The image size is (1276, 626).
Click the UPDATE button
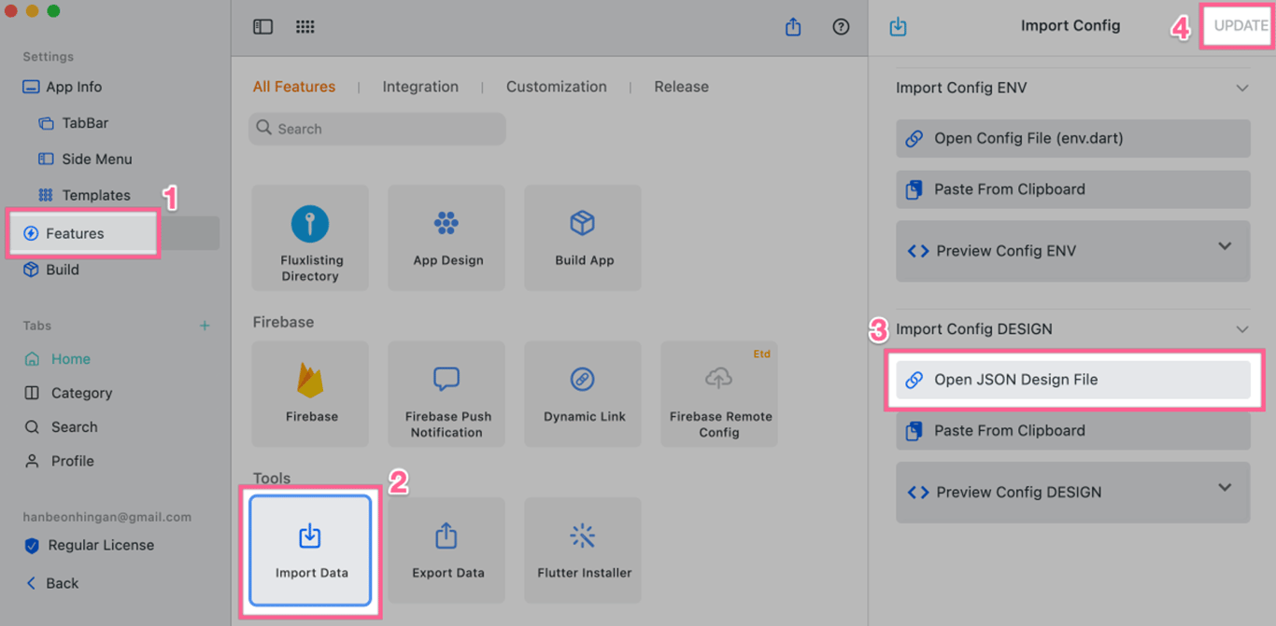1240,26
